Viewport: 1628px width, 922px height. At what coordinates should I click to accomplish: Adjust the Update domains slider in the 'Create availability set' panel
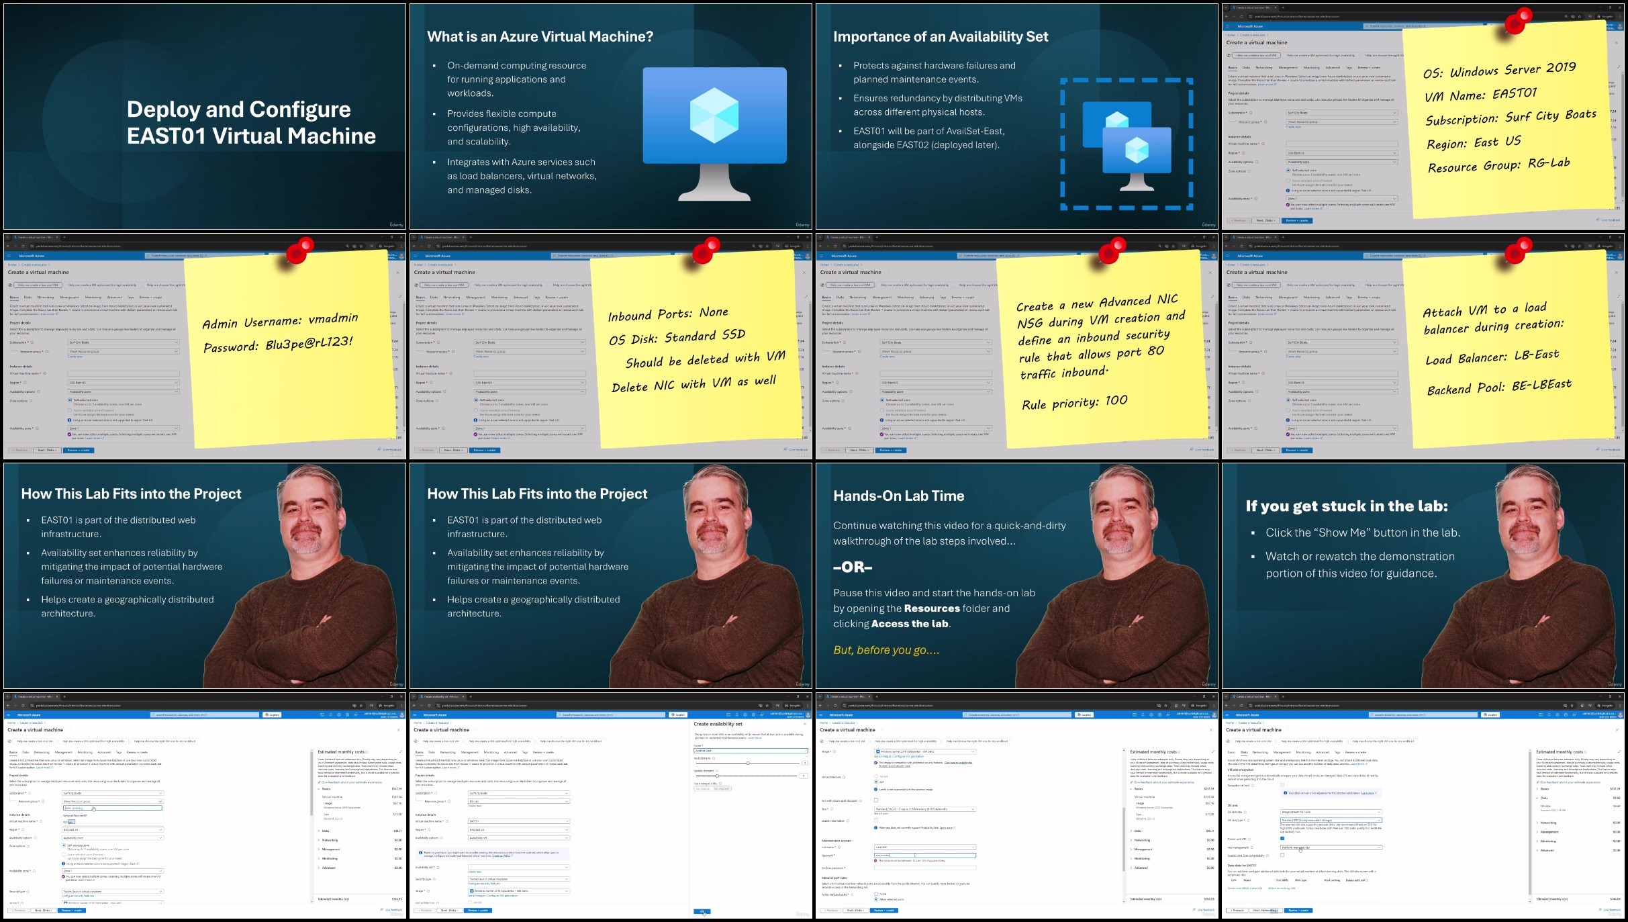tap(717, 776)
